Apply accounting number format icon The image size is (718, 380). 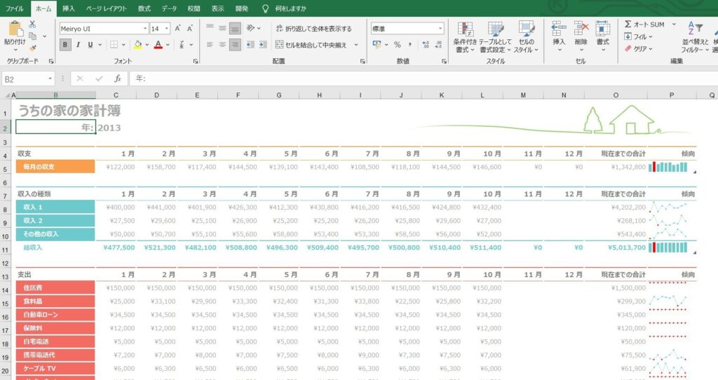[x=377, y=44]
